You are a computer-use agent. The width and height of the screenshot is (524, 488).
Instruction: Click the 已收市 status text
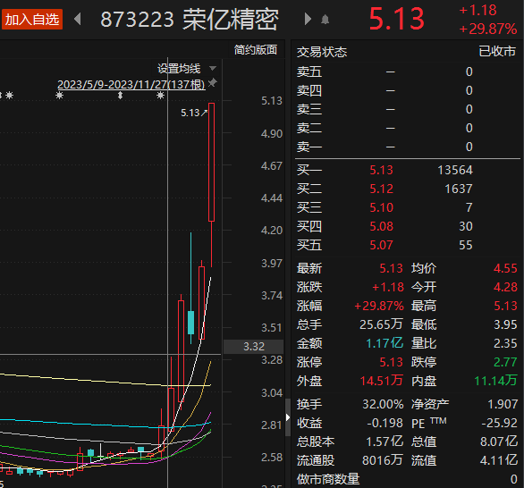point(497,51)
